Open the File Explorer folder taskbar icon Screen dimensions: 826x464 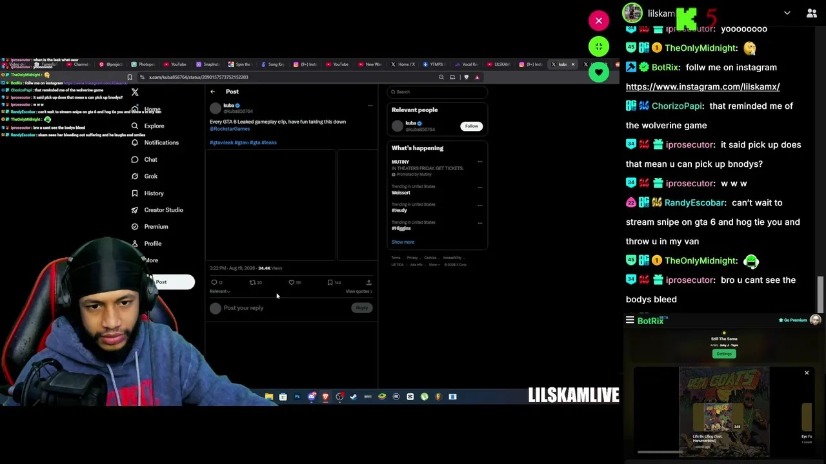point(268,396)
